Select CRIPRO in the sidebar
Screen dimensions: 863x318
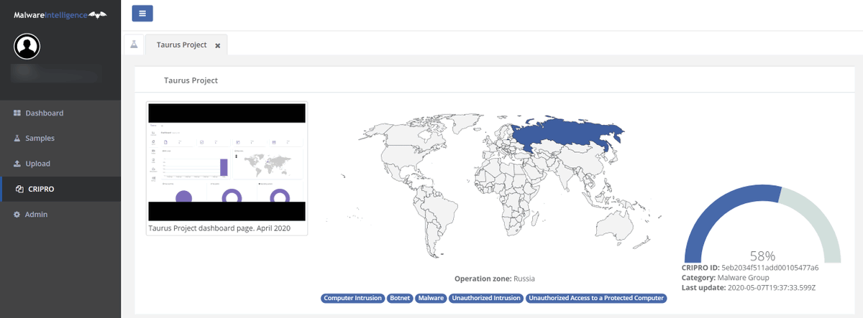[x=60, y=189]
